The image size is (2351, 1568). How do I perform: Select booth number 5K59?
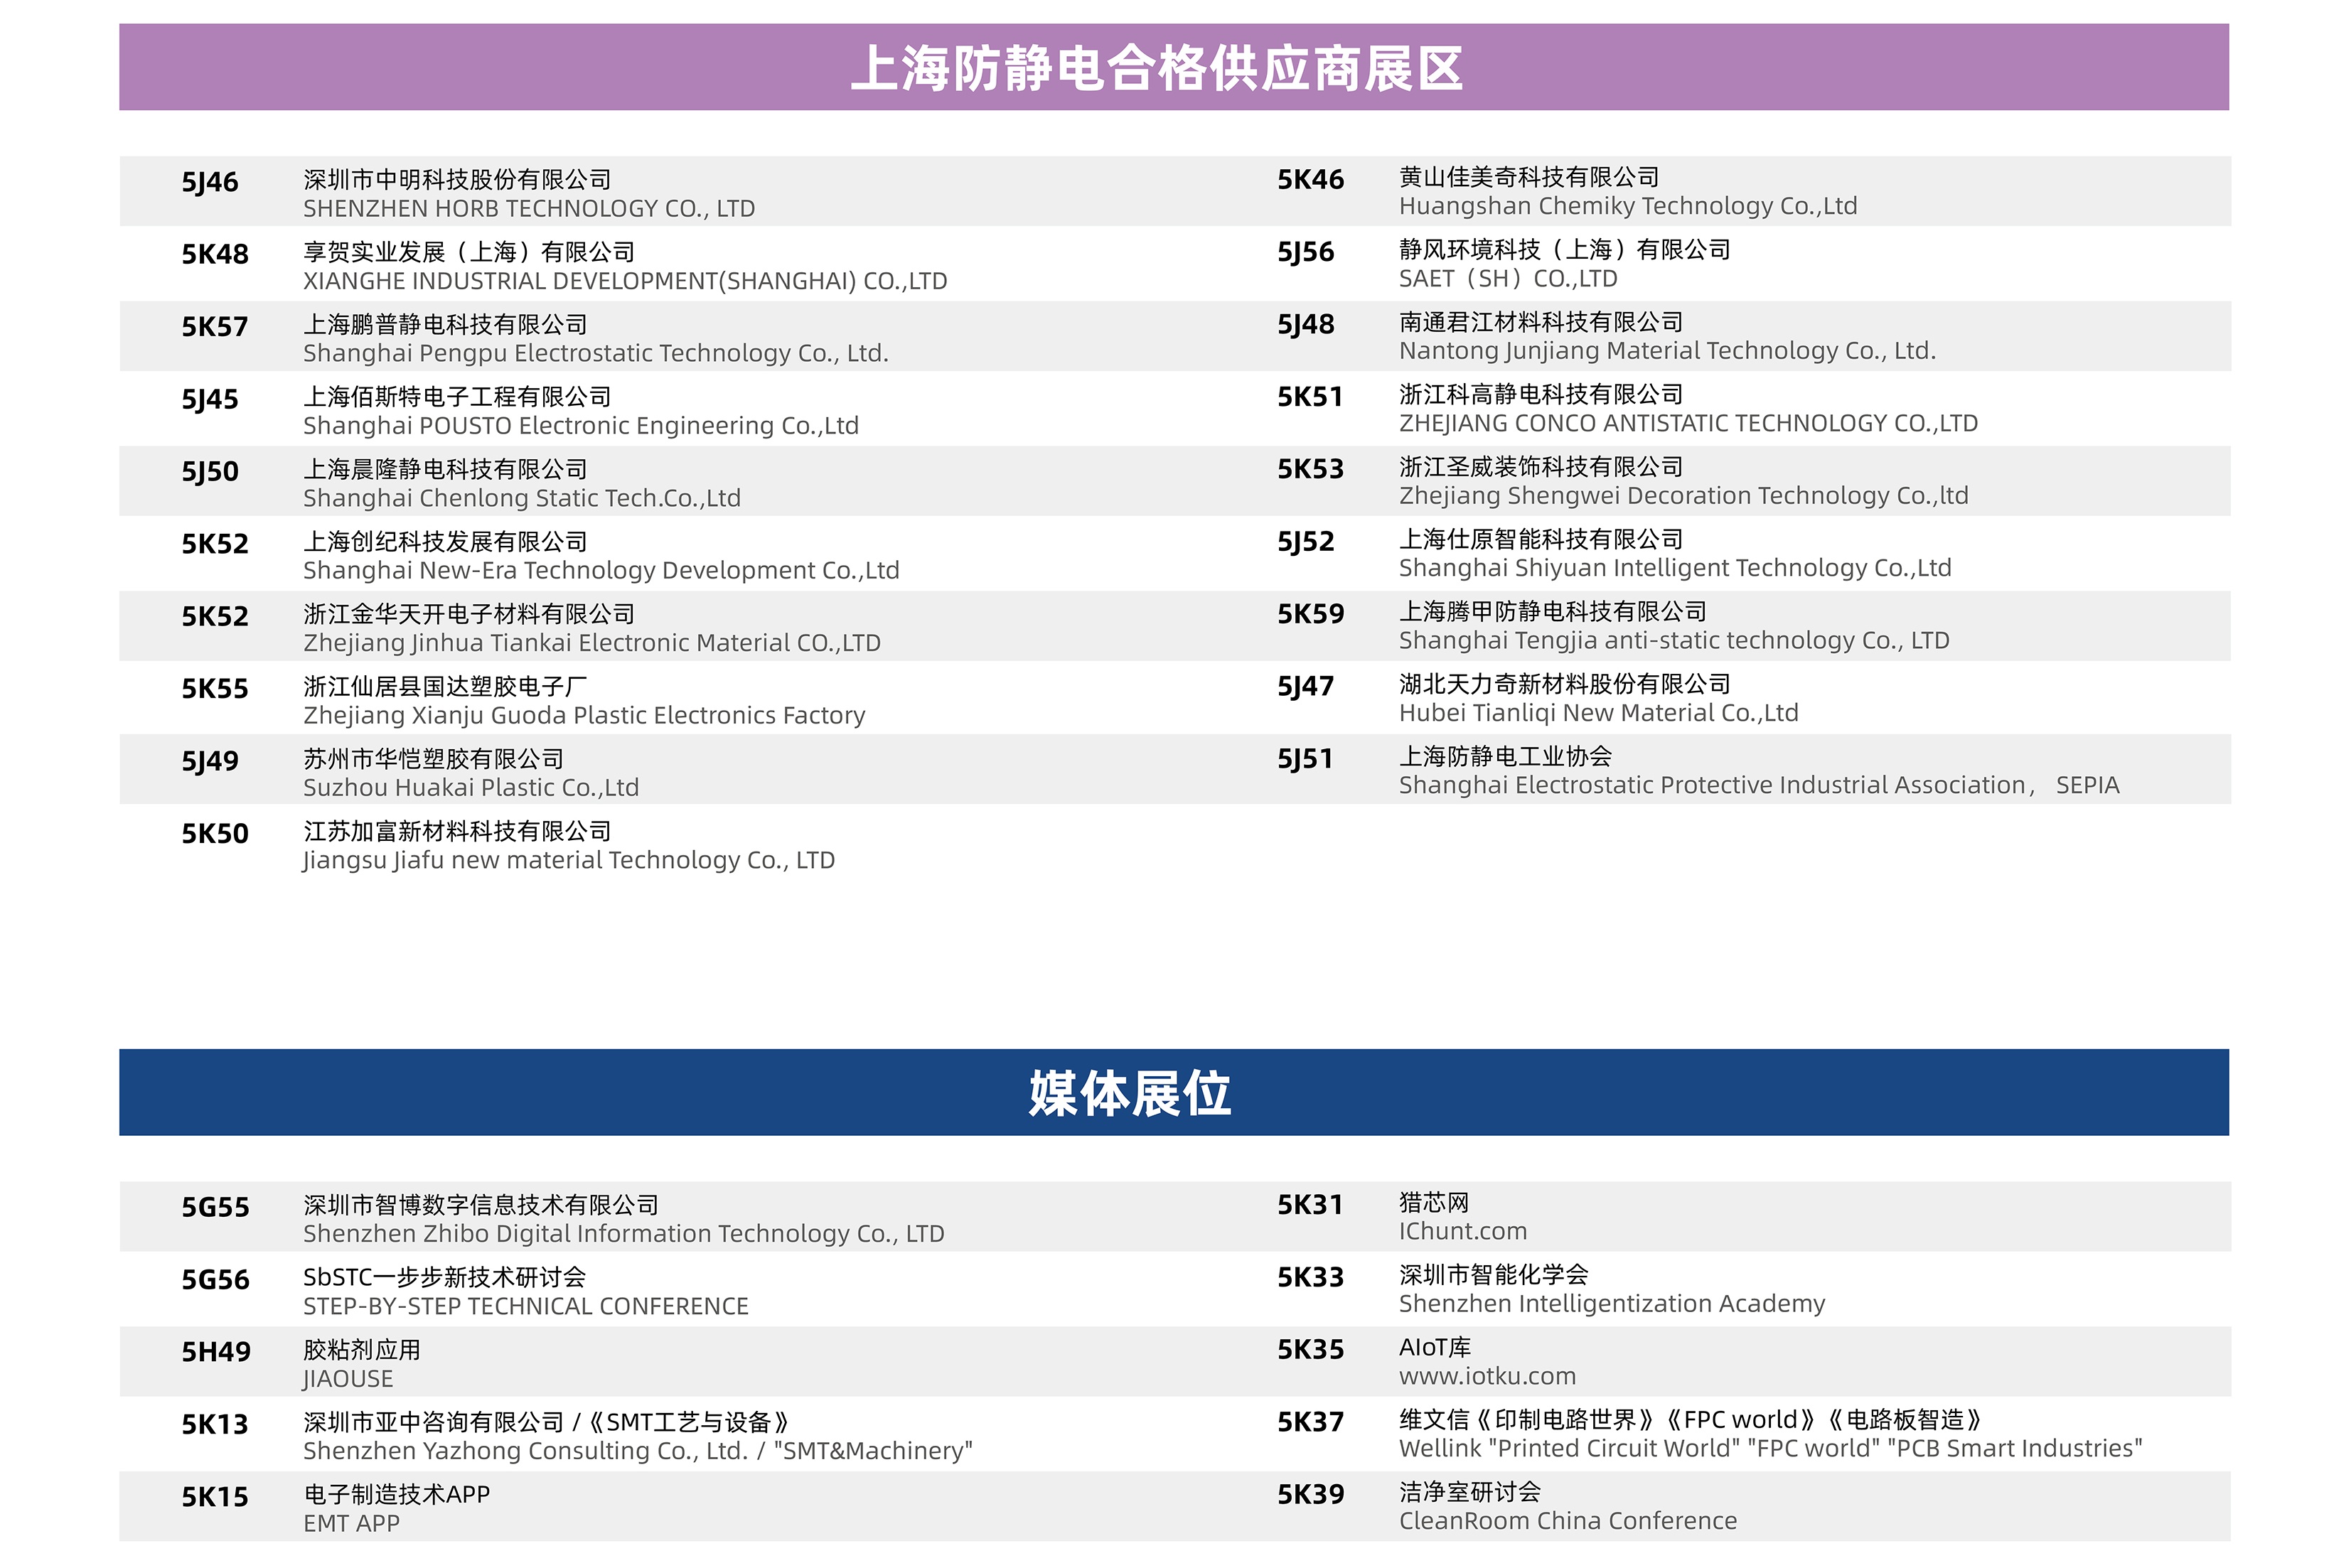coord(1311,614)
